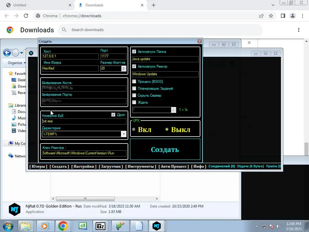Close the Untitled tab
Image resolution: width=309 pixels, height=232 pixels.
70,5
